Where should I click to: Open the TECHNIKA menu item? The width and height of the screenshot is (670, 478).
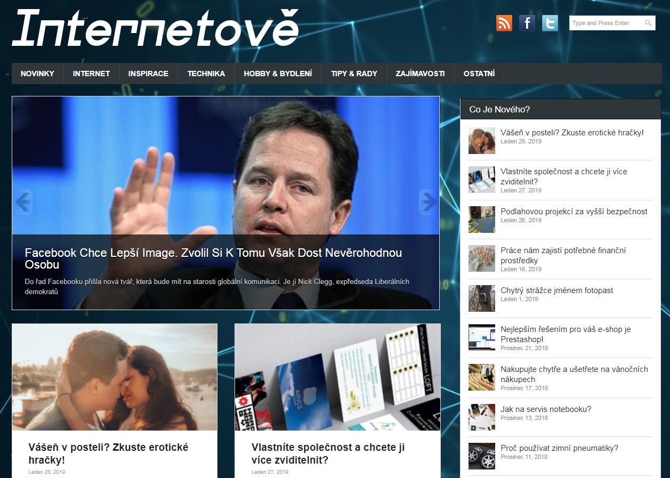pos(206,74)
